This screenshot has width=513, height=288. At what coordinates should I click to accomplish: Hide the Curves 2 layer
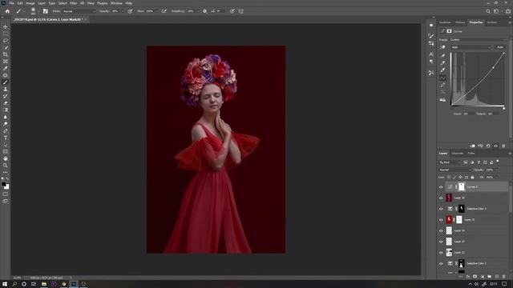441,187
